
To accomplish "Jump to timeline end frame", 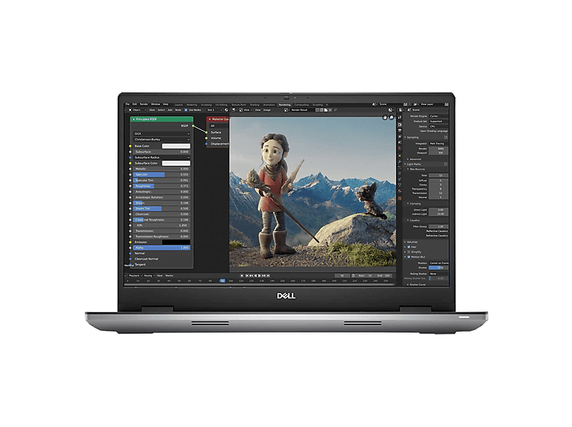I will point(268,276).
